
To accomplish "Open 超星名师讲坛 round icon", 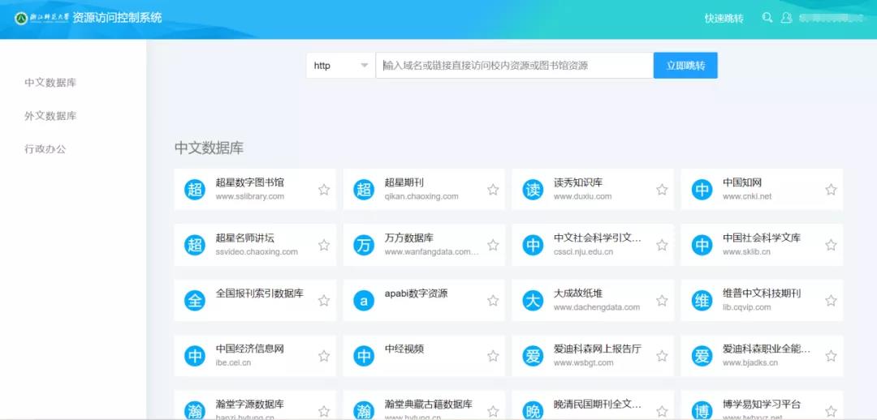I will (195, 245).
